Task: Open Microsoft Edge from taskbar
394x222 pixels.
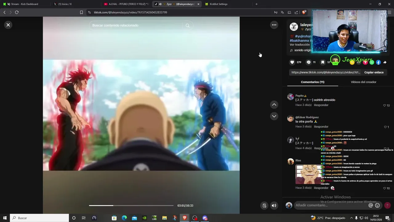Action: coord(124,218)
